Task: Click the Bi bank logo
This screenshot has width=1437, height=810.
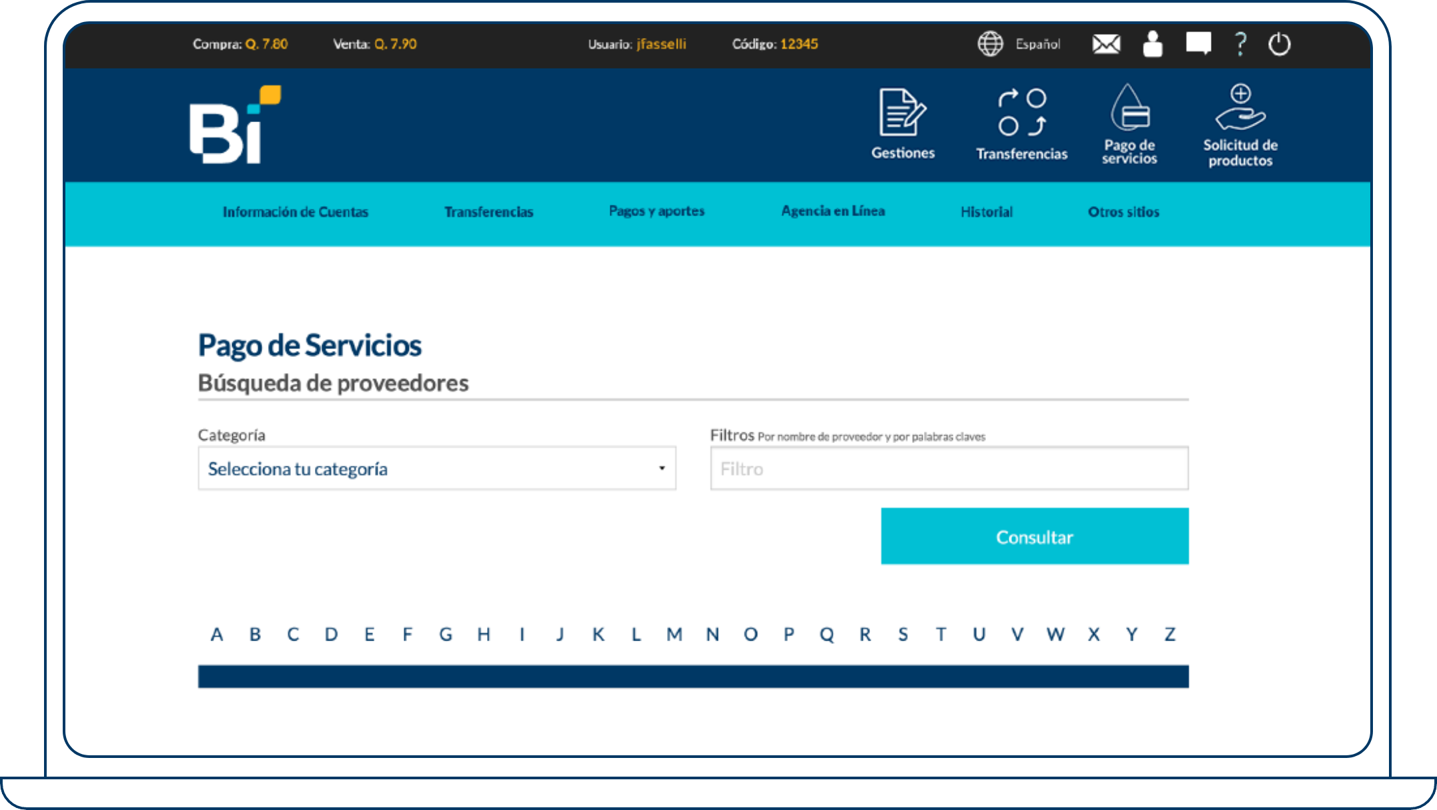Action: pyautogui.click(x=235, y=125)
